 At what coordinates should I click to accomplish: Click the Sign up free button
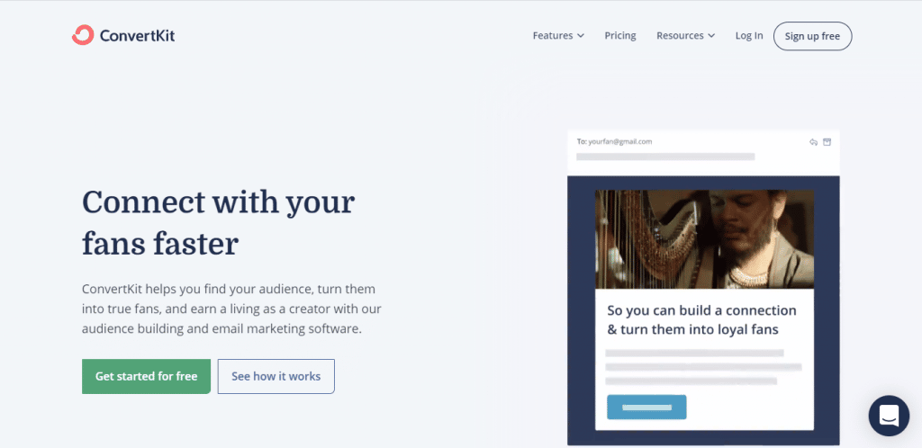click(812, 36)
